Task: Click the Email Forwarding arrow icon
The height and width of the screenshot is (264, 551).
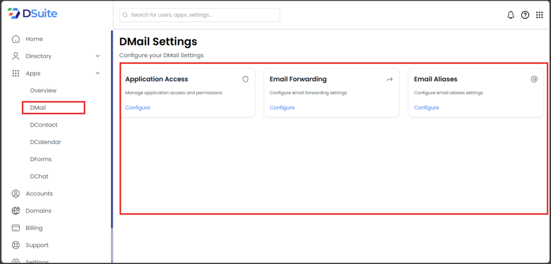Action: click(x=390, y=79)
